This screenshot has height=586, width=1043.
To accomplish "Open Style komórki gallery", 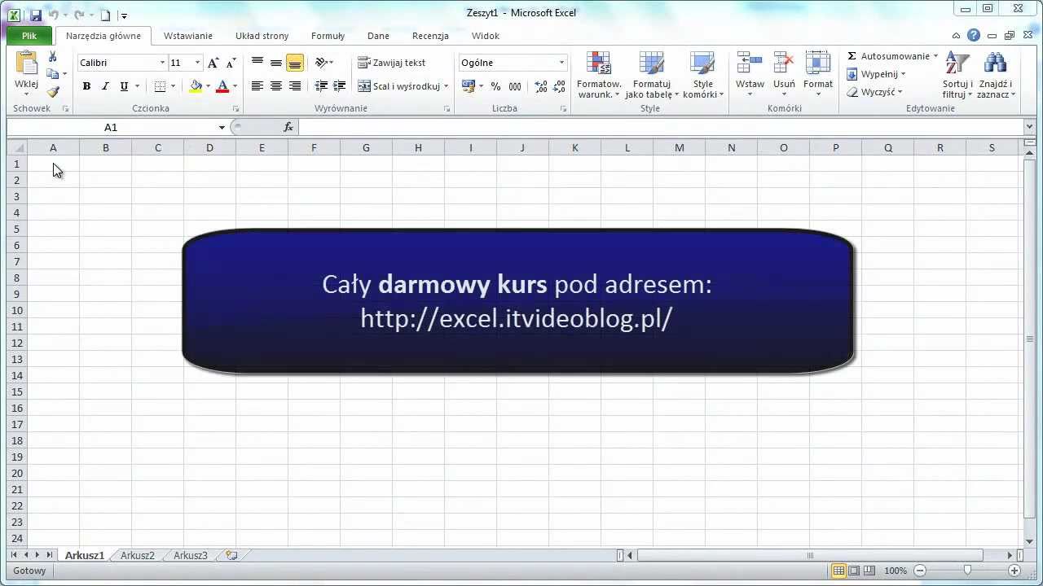I will click(702, 75).
